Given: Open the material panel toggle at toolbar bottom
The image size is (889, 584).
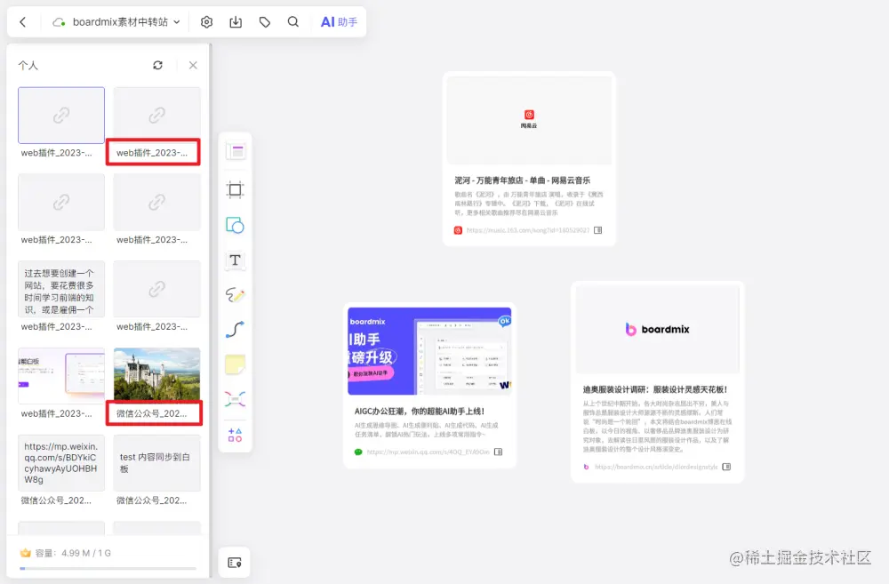Looking at the screenshot, I should coord(235,563).
